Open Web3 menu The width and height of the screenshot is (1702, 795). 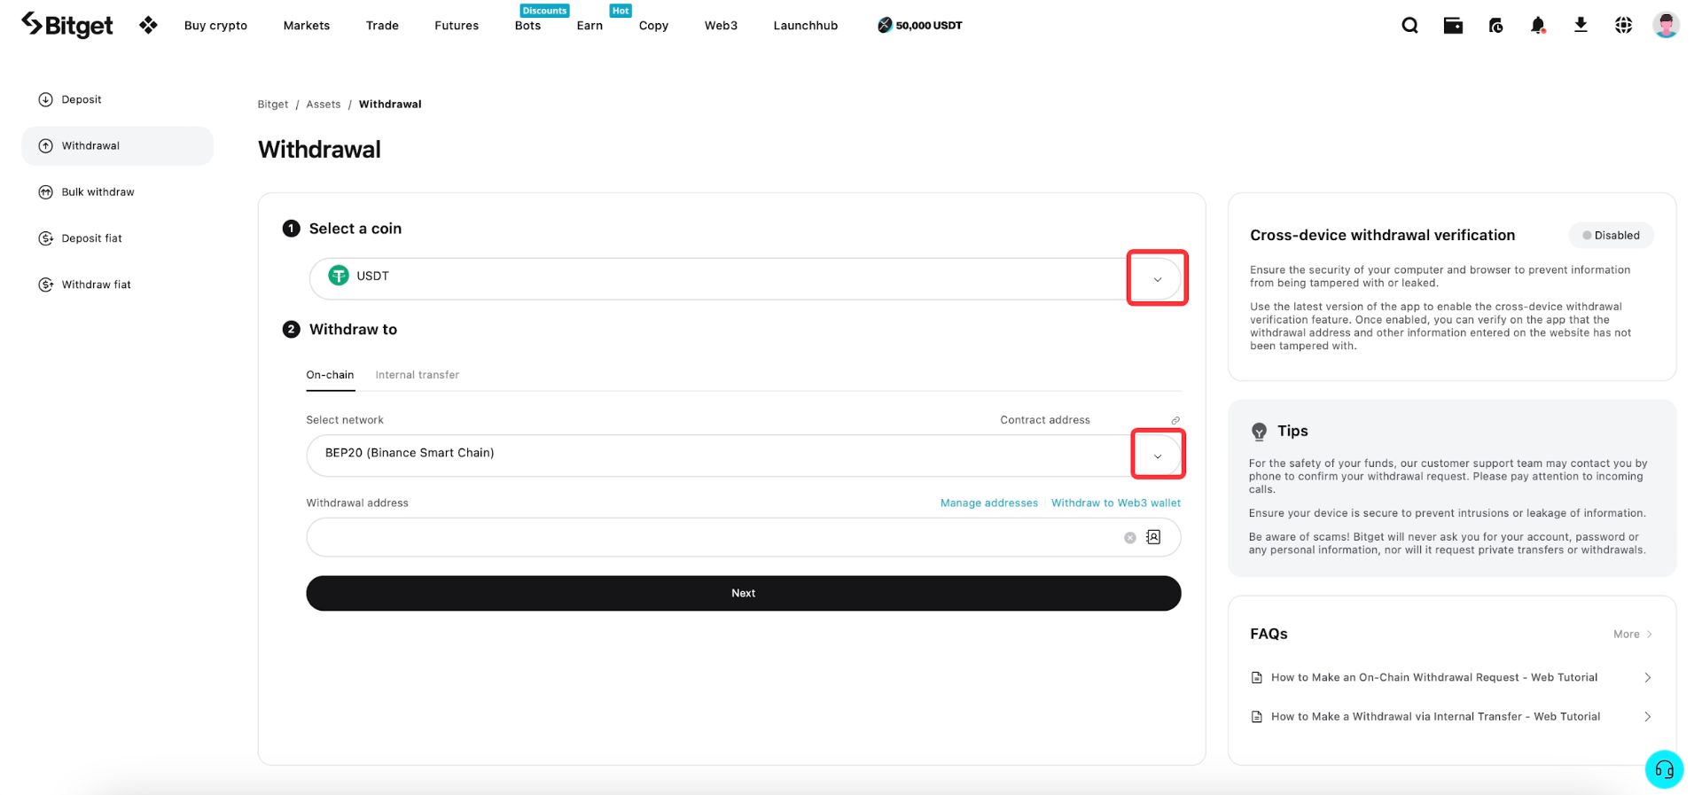point(721,25)
